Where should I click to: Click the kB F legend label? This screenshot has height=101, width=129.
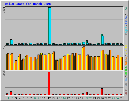click(126, 92)
